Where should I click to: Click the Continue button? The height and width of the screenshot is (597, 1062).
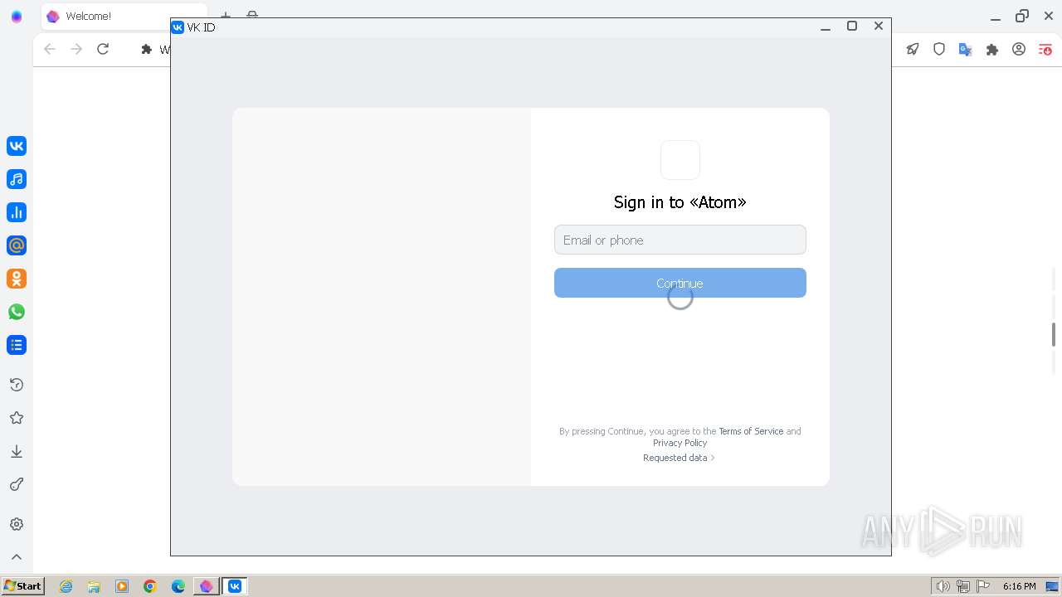(680, 283)
